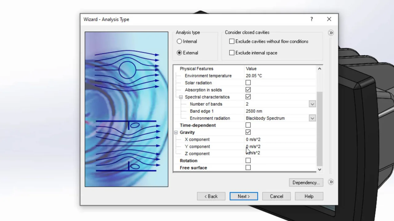Select the External analysis type radio button
Viewport: 394px width, 221px height.
click(179, 53)
